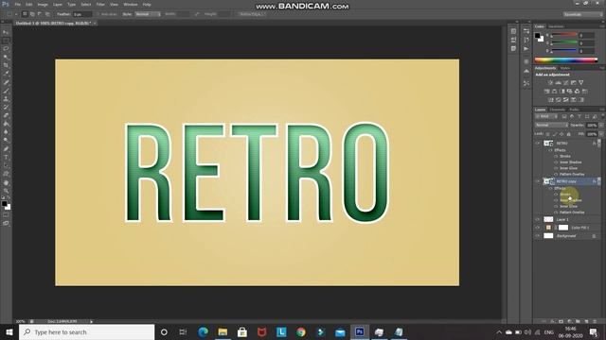Add a Levels adjustment
This screenshot has height=340, width=606.
click(x=558, y=82)
